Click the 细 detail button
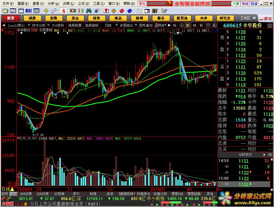This screenshot has width=274, height=207. point(270,155)
